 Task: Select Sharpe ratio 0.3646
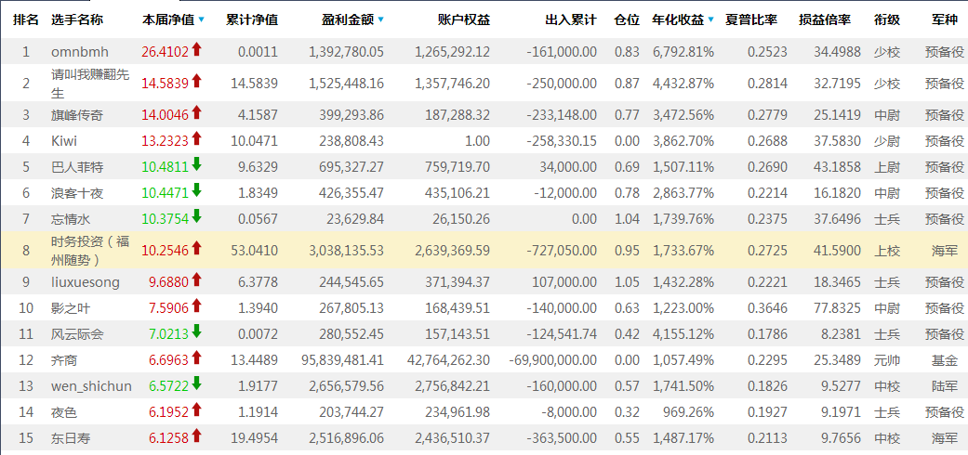767,308
